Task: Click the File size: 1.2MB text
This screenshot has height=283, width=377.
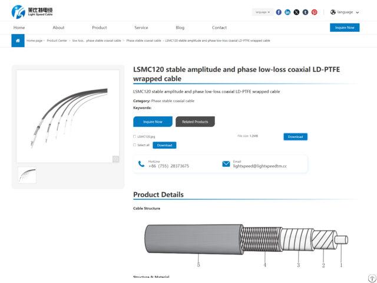Action: pos(247,136)
